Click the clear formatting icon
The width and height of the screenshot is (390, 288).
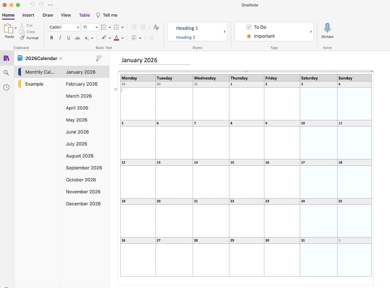tap(151, 38)
